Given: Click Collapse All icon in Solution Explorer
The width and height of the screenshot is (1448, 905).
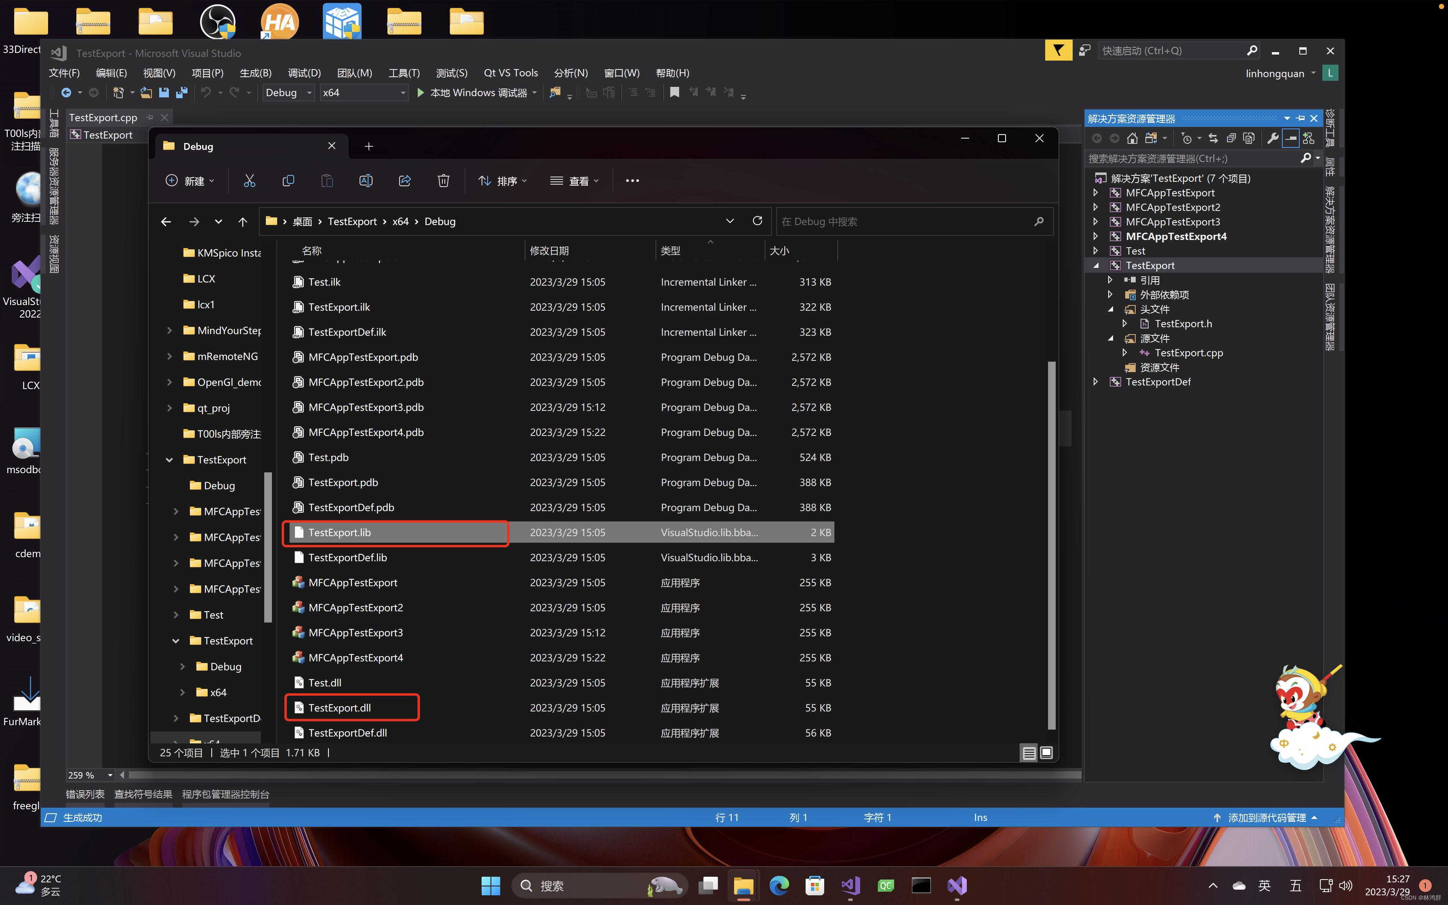Looking at the screenshot, I should [x=1231, y=138].
